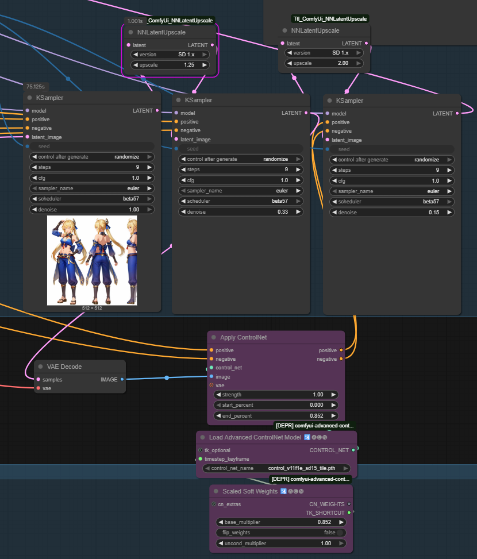Click CONTROL_NET output port on Load Advanced ControlNet Model
Screen dimensions: 477x559
click(353, 450)
